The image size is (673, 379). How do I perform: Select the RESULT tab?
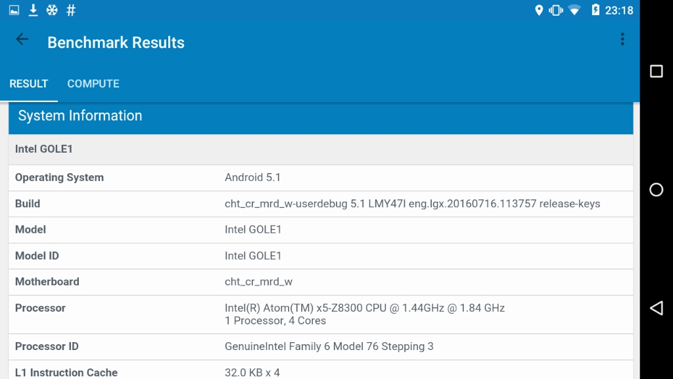click(29, 84)
